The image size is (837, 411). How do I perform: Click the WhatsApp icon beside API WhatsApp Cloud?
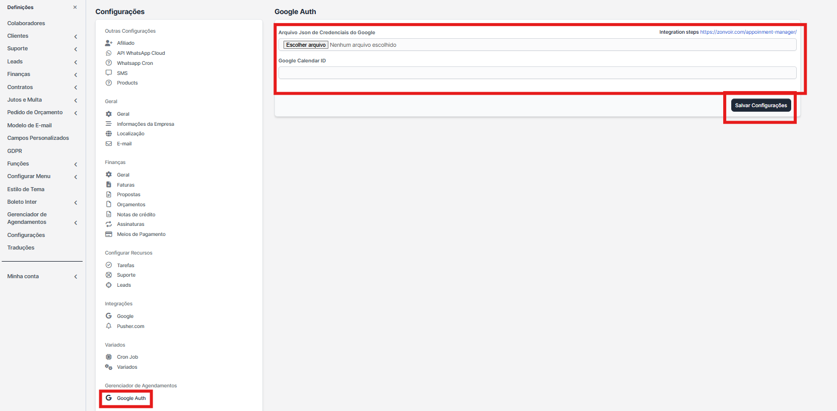coord(108,53)
